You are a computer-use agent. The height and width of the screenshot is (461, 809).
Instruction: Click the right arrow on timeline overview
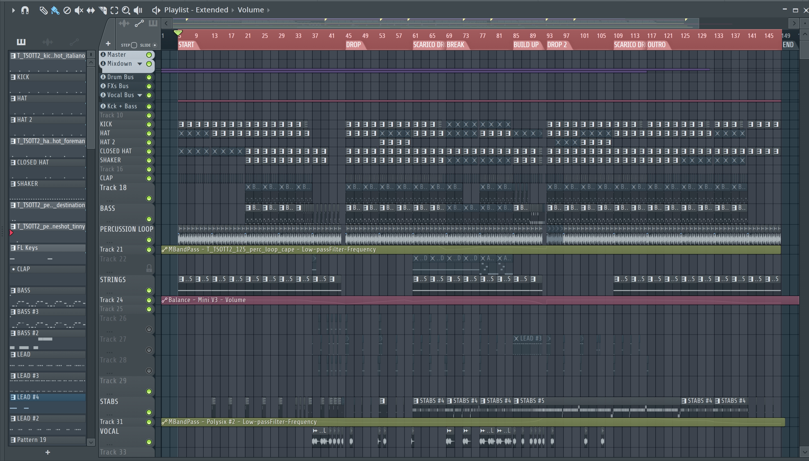pyautogui.click(x=794, y=23)
